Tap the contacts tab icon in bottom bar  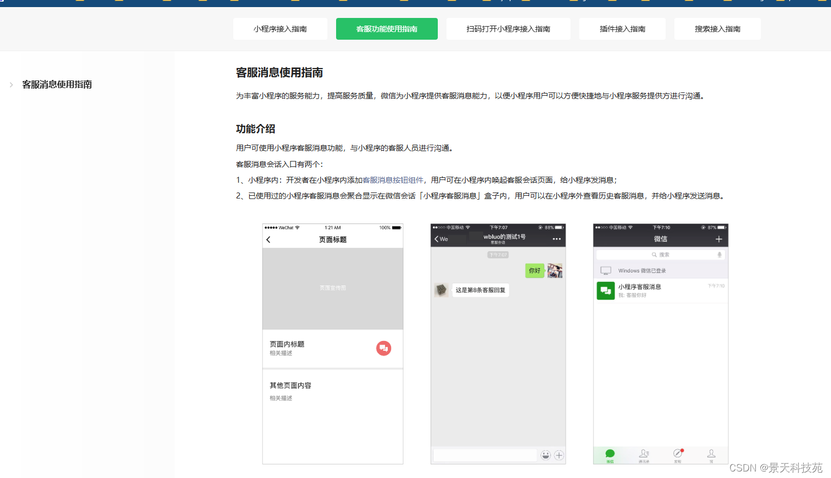click(x=644, y=455)
